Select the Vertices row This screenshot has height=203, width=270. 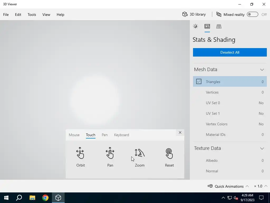point(230,92)
